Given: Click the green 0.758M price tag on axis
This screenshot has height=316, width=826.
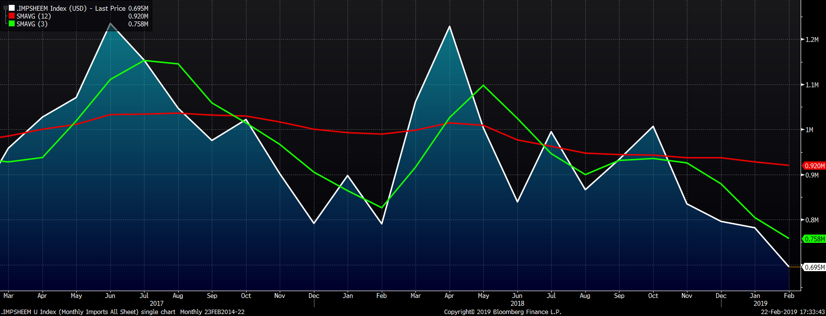Looking at the screenshot, I should tap(814, 239).
